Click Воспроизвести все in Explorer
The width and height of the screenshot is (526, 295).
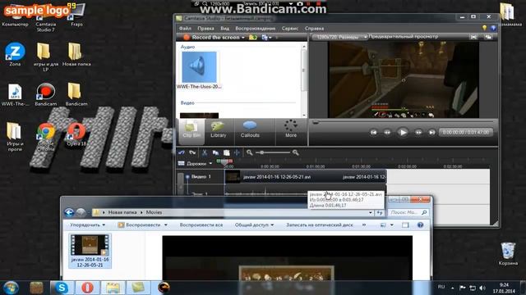click(201, 225)
